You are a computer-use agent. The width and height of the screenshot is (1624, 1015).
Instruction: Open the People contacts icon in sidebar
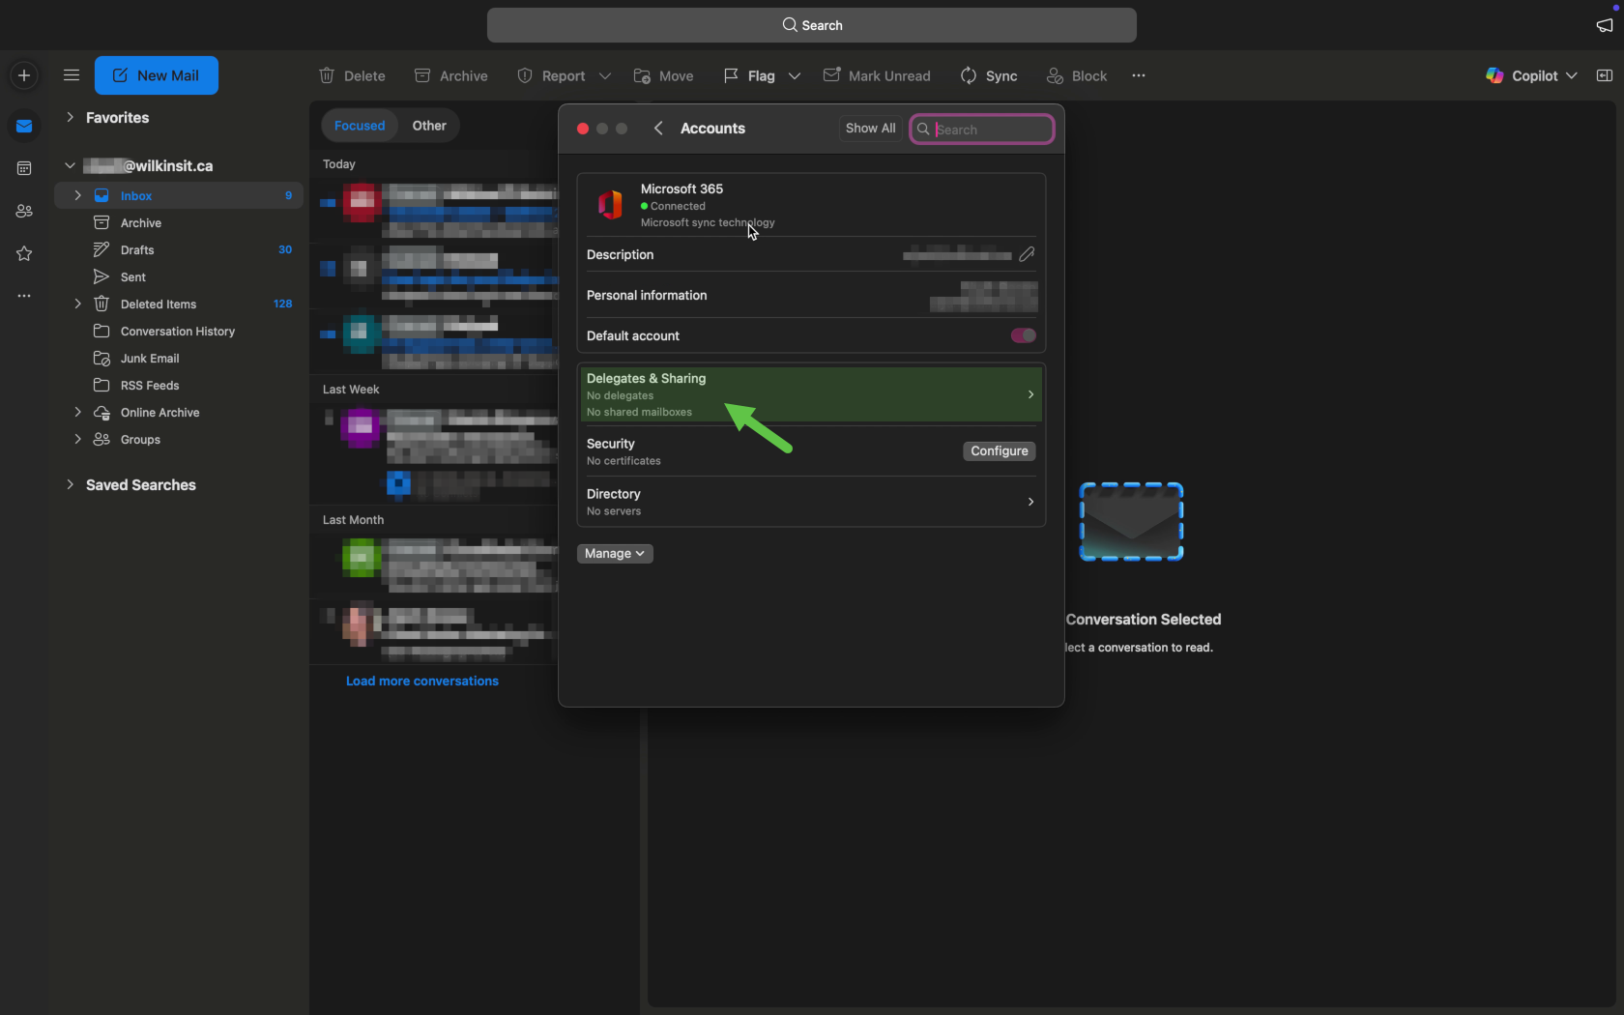[x=24, y=211]
